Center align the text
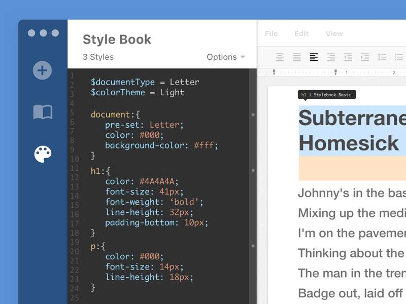 click(280, 57)
